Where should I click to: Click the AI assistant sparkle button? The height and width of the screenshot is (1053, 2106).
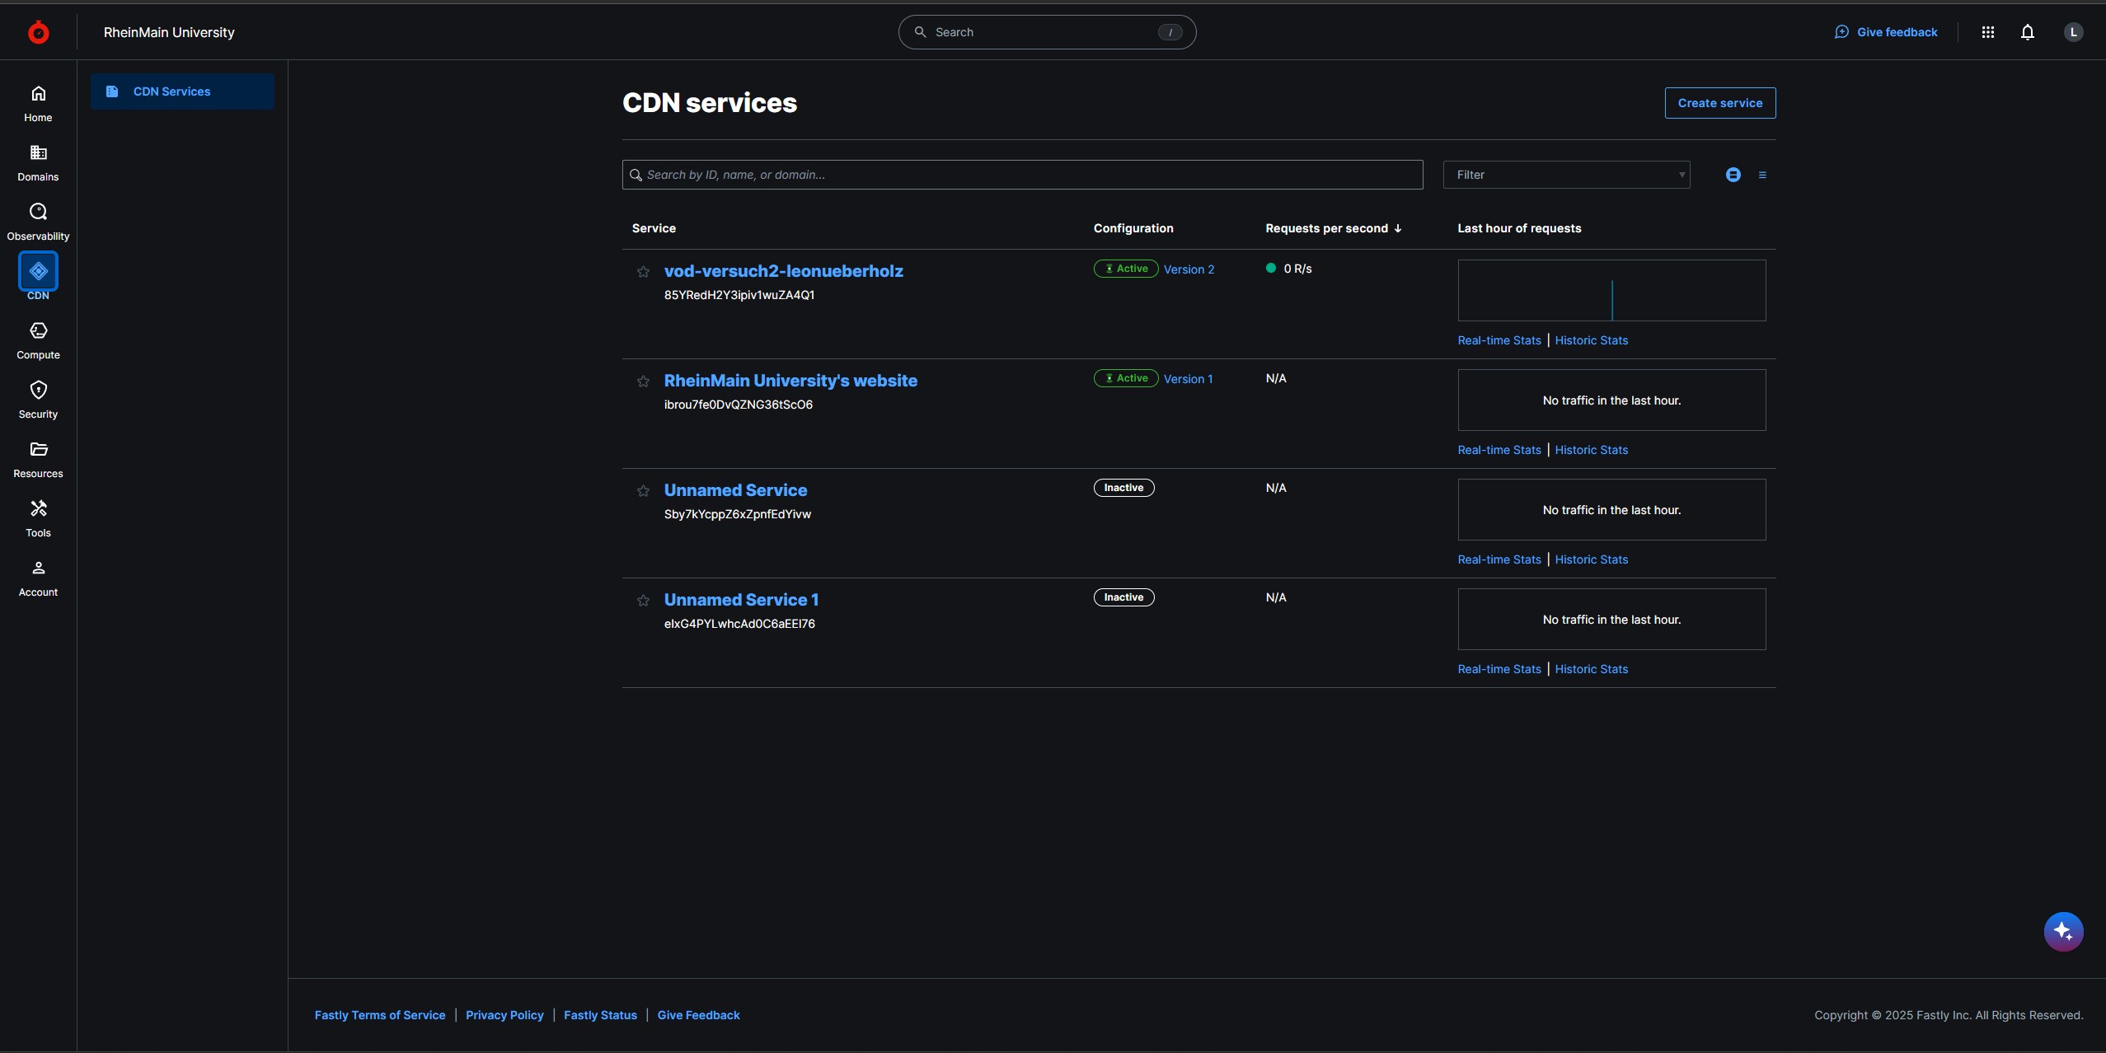point(2063,931)
